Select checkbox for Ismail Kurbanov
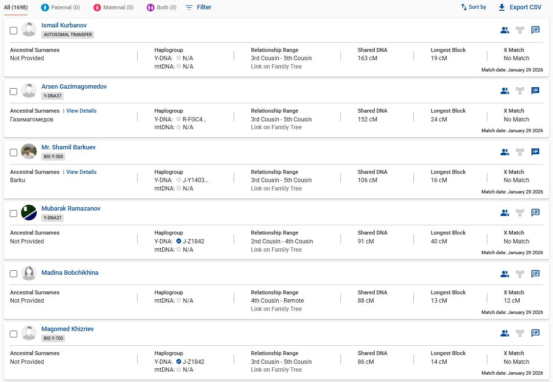553x382 pixels. pyautogui.click(x=13, y=31)
